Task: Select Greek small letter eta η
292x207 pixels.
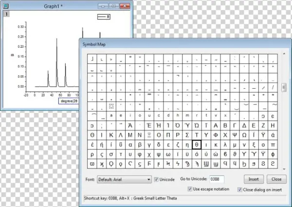Action: [x=187, y=145]
